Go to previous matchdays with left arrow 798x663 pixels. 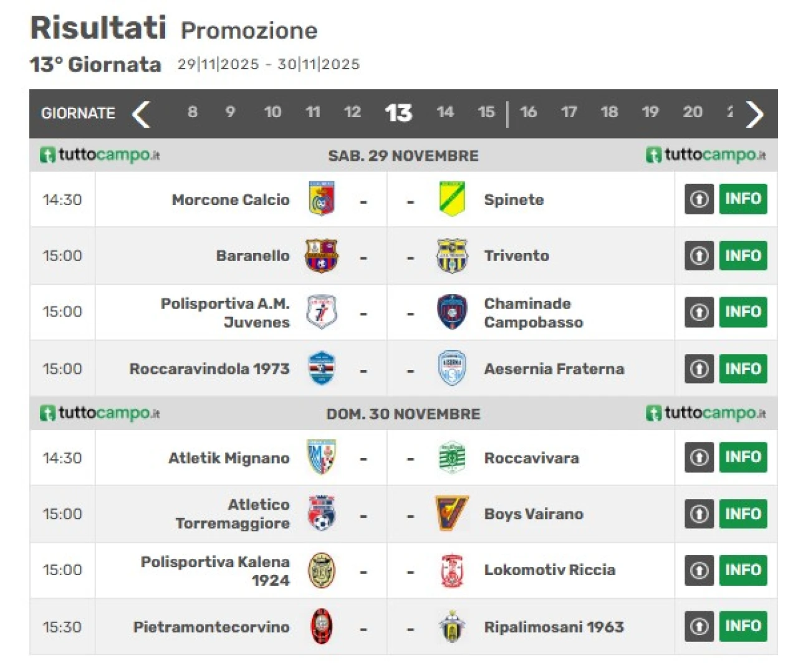142,113
